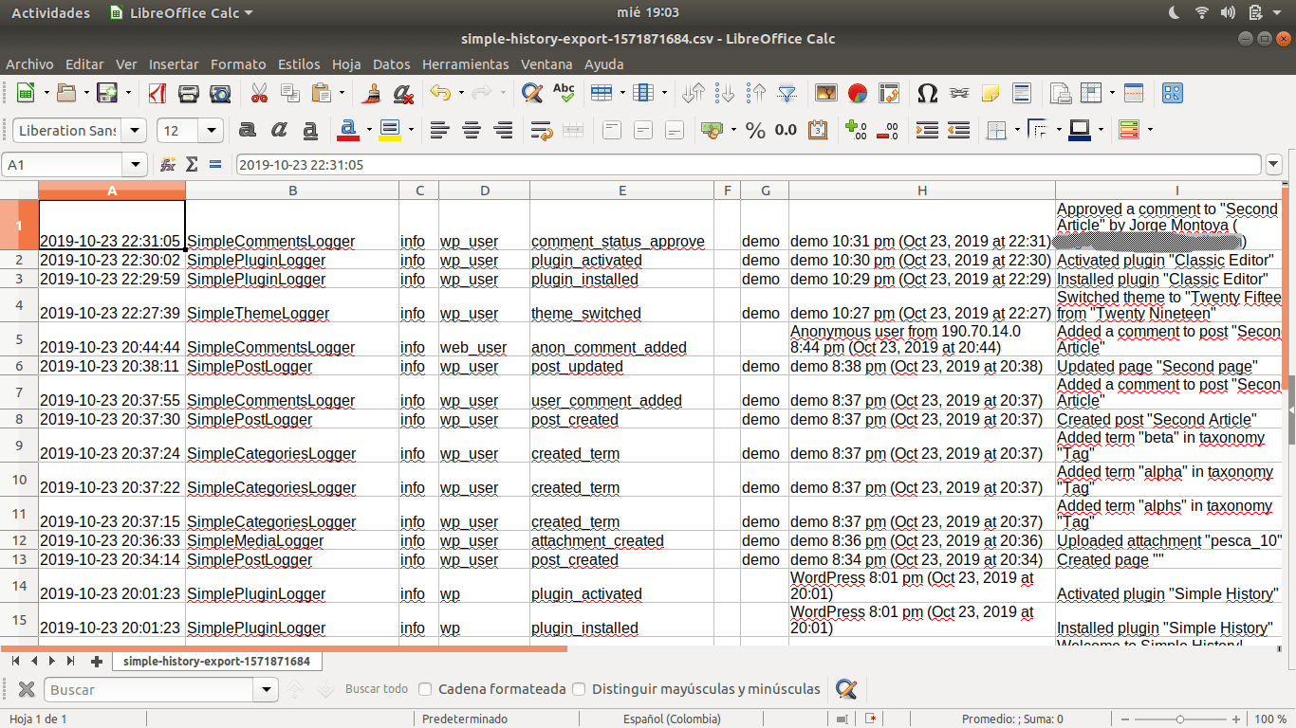Enable the 'Cadena formateada' checkbox

pyautogui.click(x=425, y=689)
